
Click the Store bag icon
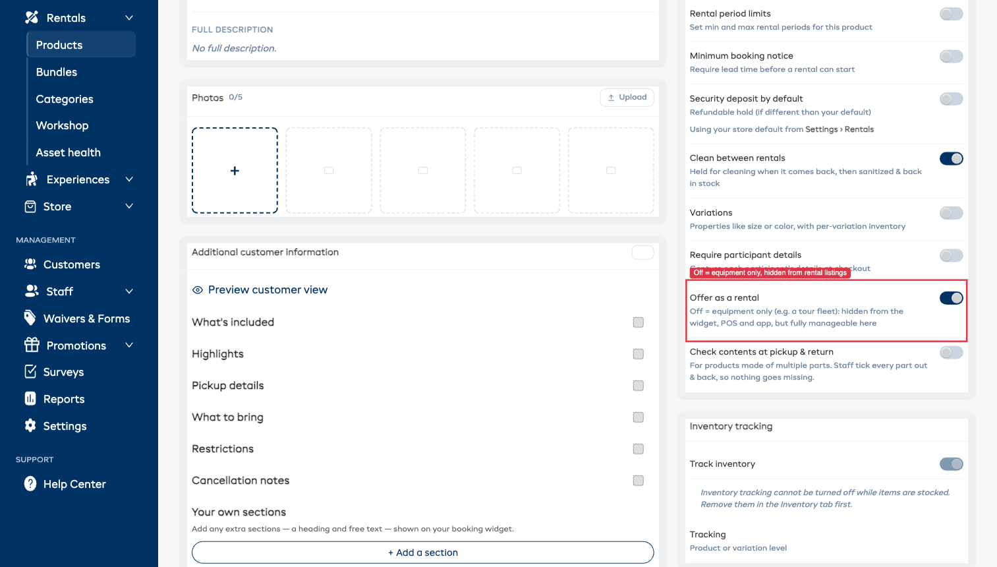[30, 206]
